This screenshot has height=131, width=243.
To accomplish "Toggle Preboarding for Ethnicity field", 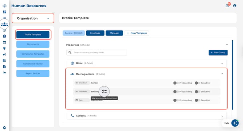I will 176,91.
